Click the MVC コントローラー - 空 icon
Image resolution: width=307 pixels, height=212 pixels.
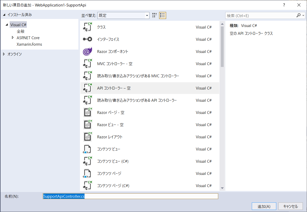(x=87, y=64)
